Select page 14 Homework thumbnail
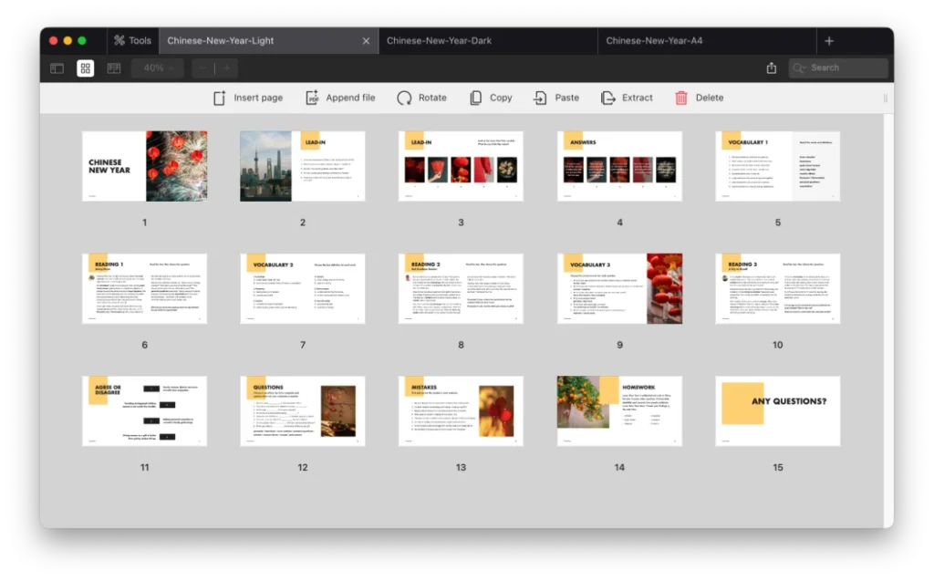Screen dimensions: 934x581 619,410
